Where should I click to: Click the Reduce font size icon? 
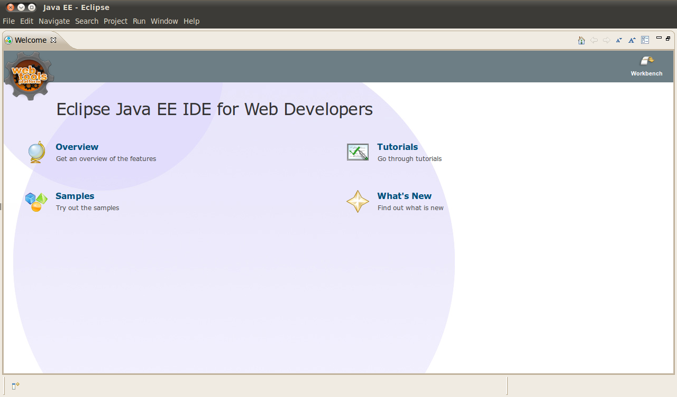[x=619, y=40]
